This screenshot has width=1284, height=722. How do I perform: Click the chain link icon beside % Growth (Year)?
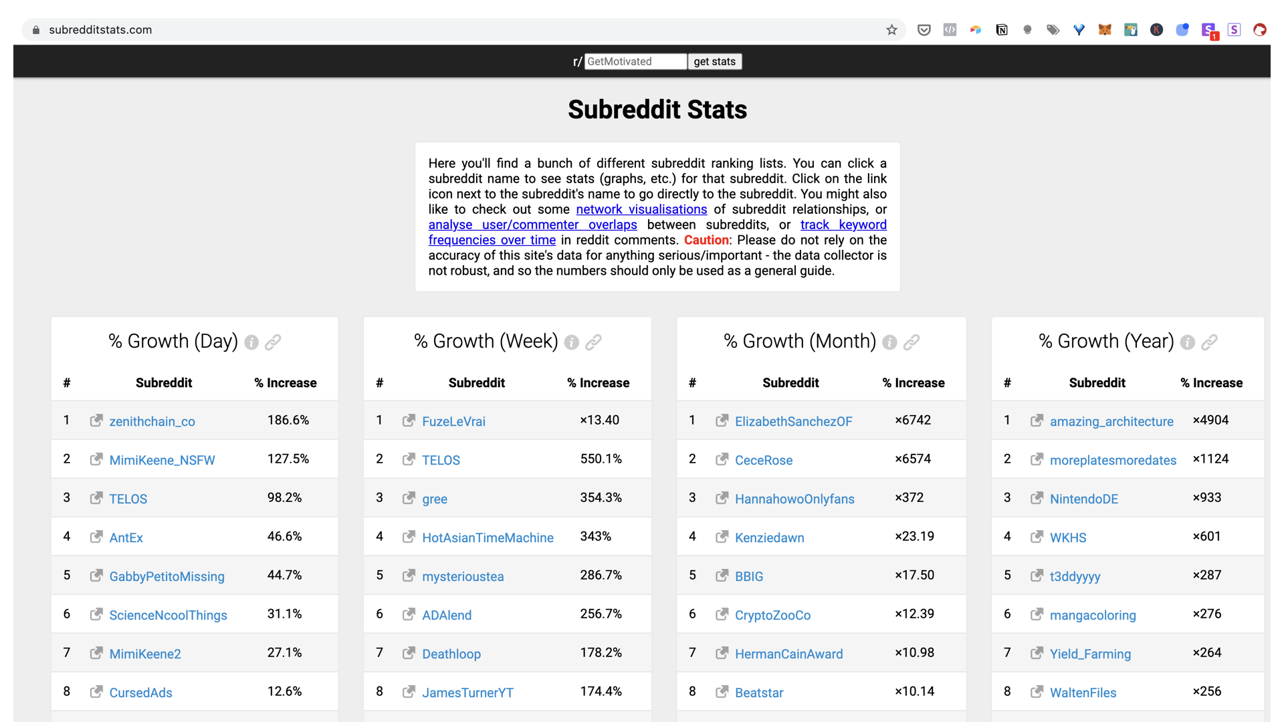pos(1209,342)
